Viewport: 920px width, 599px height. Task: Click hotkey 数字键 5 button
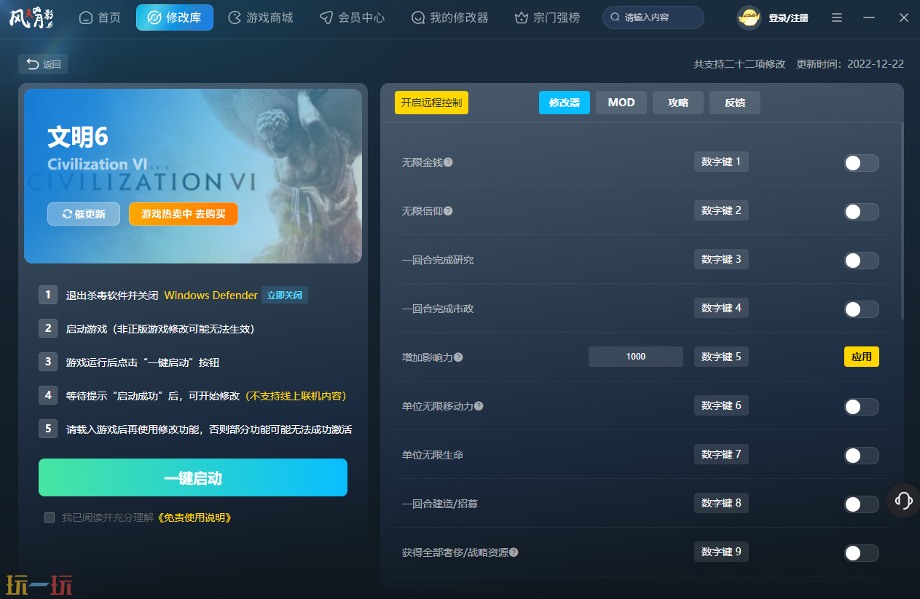721,357
